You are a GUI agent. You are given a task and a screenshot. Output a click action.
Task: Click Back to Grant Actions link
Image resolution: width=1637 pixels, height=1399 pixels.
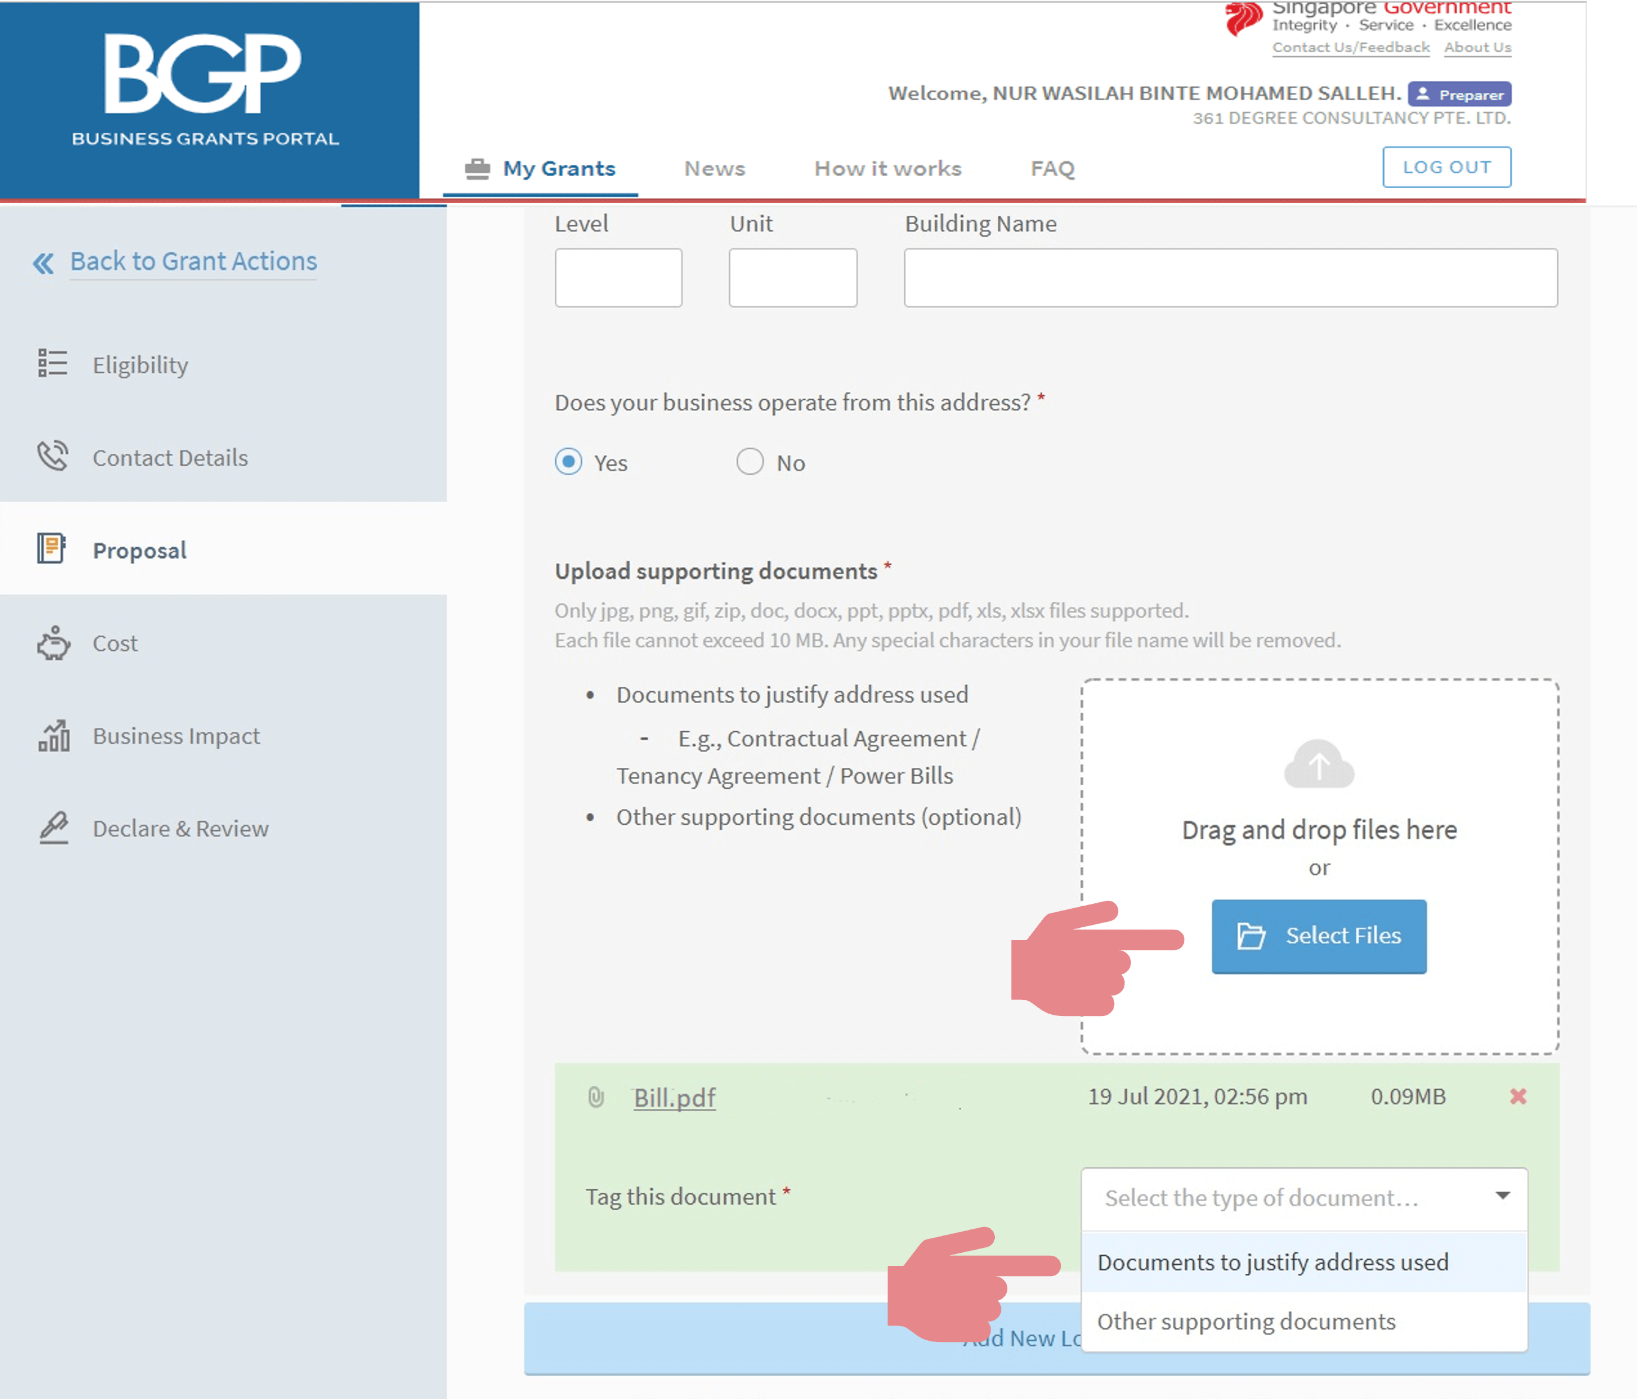[192, 261]
